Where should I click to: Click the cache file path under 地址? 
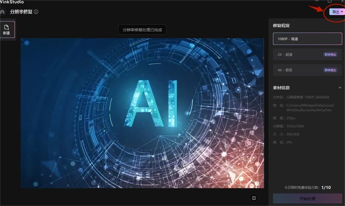click(x=310, y=108)
